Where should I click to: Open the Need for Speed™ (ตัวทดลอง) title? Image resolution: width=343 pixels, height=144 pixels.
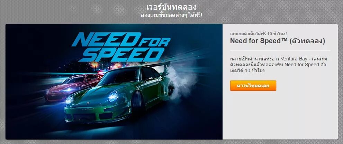277,41
